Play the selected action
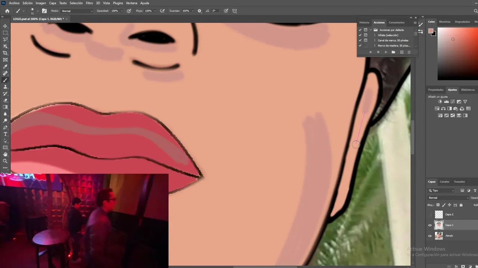 386,52
